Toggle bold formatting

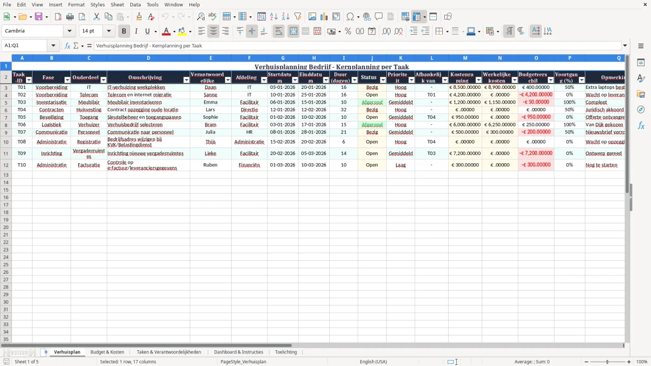pyautogui.click(x=124, y=31)
